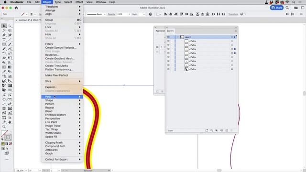This screenshot has width=306, height=172.
Task: Select the Free Transform tool
Action: [10, 58]
